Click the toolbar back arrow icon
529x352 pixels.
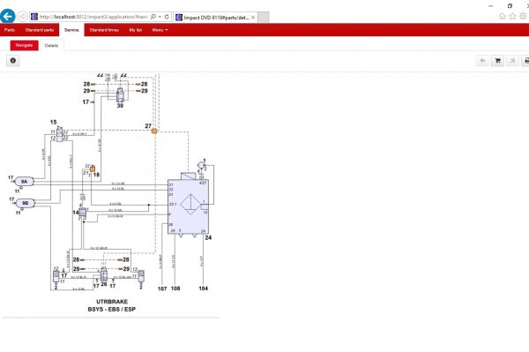(x=482, y=61)
